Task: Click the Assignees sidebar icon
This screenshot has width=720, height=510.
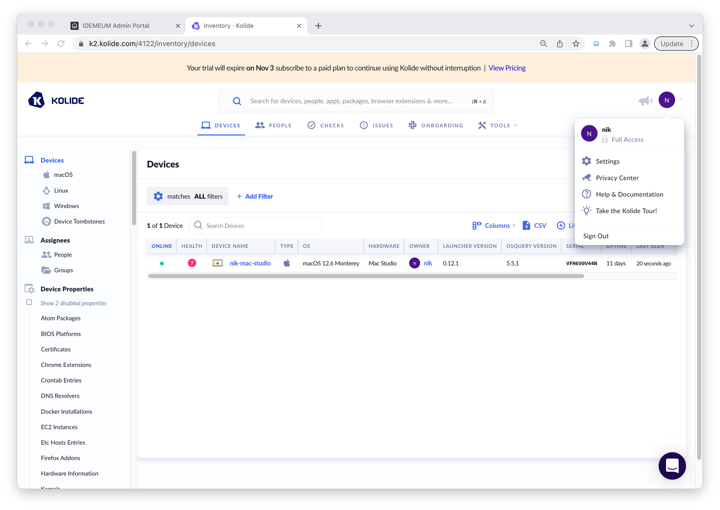Action: coord(29,240)
